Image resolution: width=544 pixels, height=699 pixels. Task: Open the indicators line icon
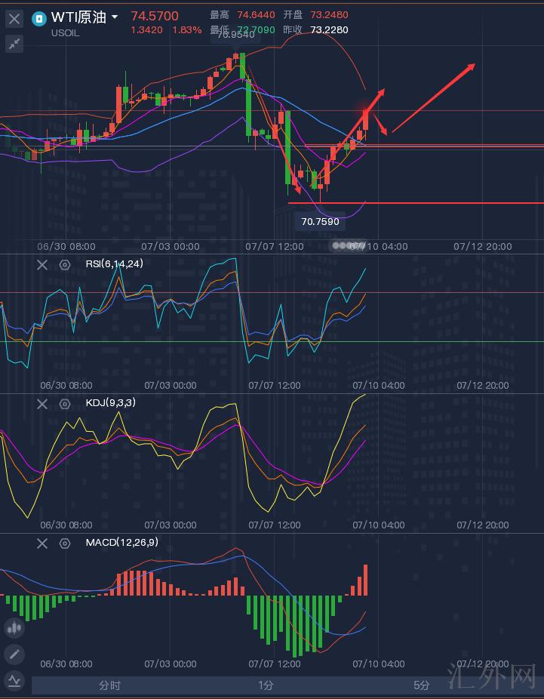tap(14, 682)
